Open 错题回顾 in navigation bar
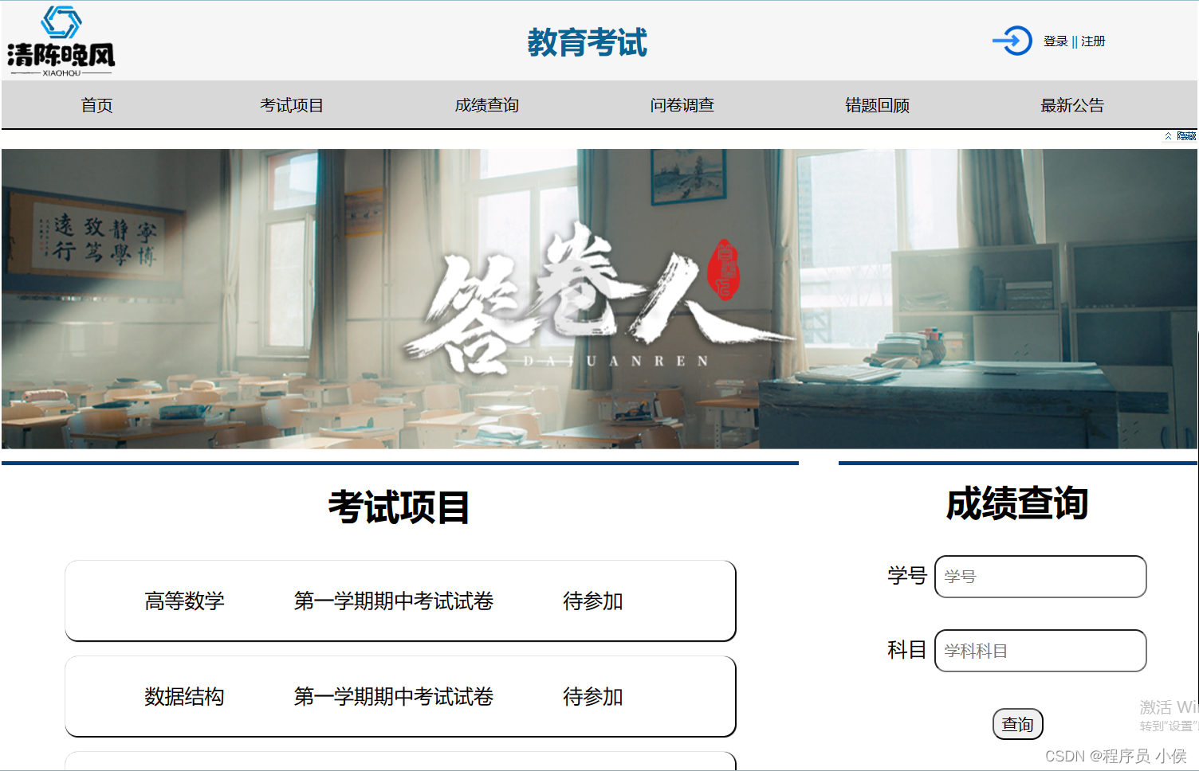 click(x=878, y=105)
